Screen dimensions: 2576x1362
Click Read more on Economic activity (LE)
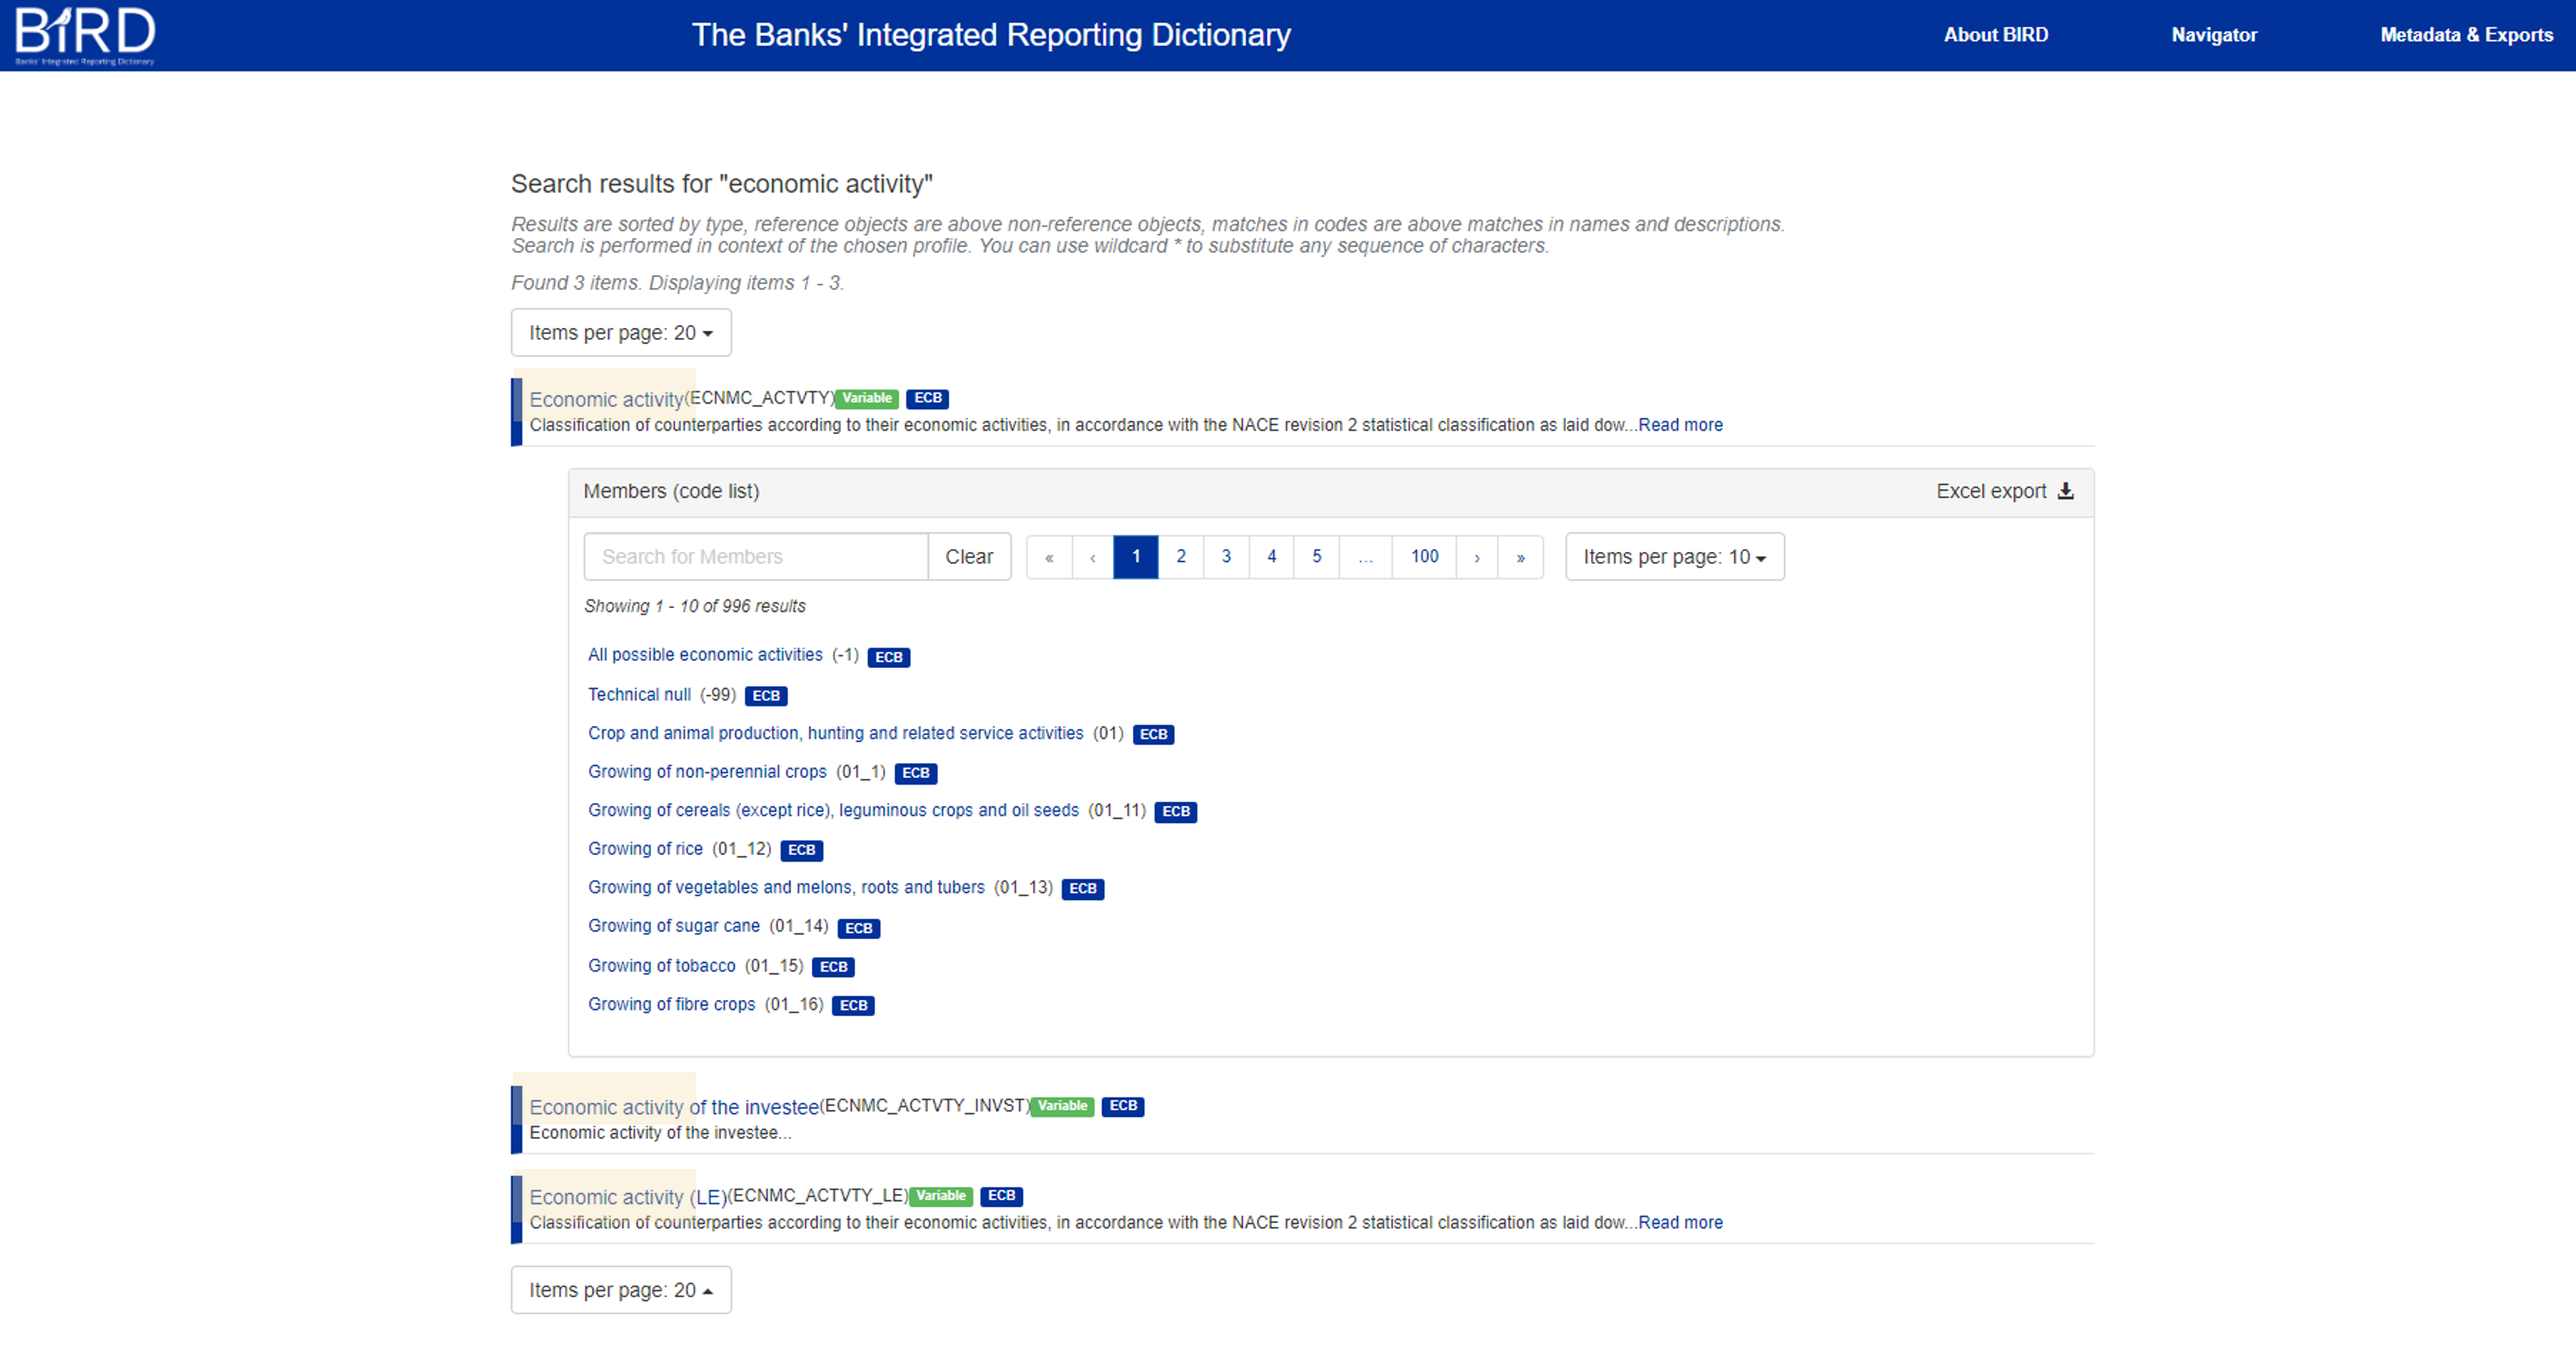click(1680, 1222)
